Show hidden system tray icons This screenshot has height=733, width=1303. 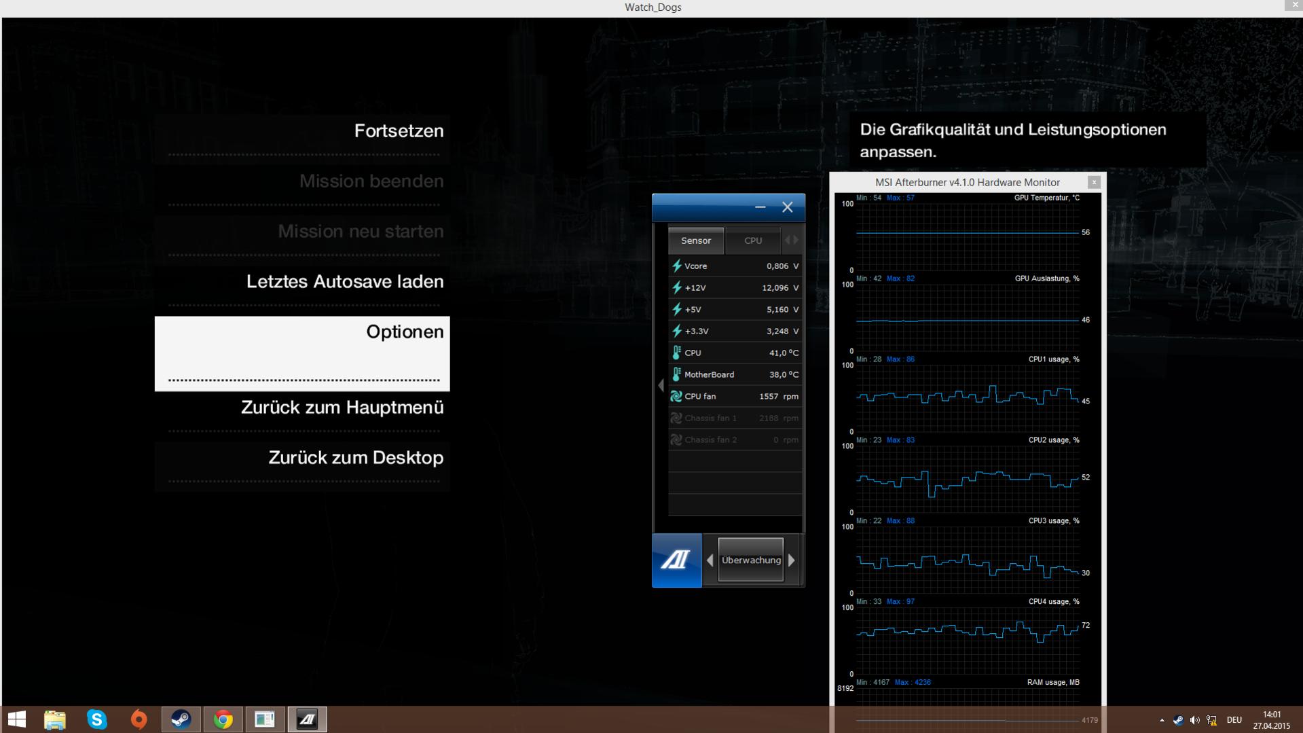[1162, 720]
